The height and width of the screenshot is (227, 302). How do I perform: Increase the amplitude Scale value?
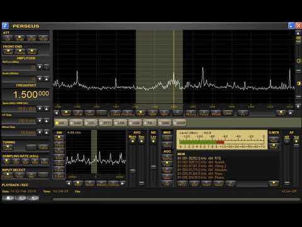click(47, 79)
